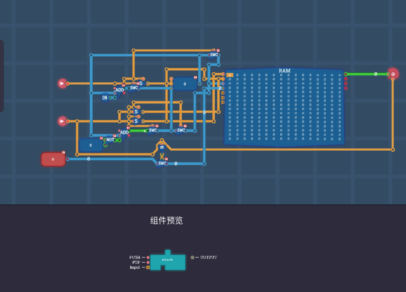Click the first RAM output pin

click(x=345, y=74)
